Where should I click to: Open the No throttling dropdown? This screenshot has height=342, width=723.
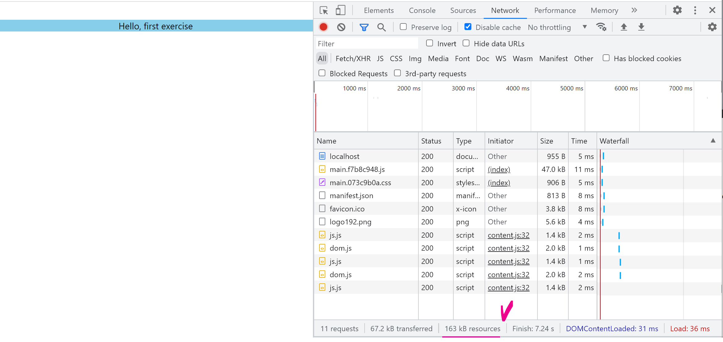click(557, 27)
